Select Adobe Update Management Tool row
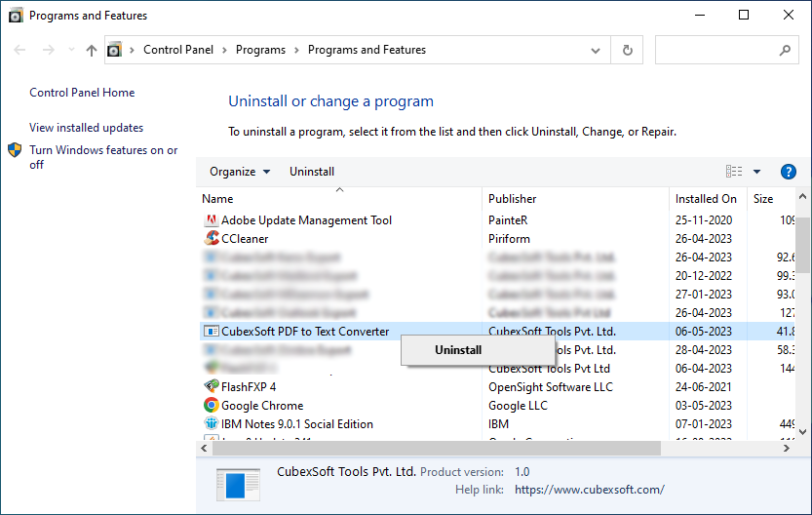Image resolution: width=812 pixels, height=515 pixels. (497, 220)
